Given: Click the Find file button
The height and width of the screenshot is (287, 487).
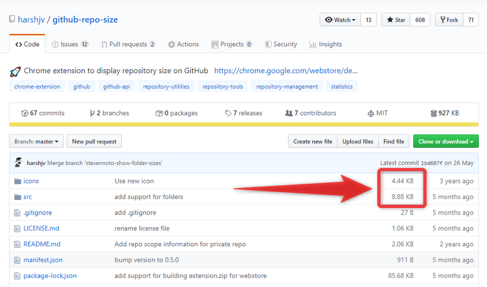Looking at the screenshot, I should click(394, 141).
